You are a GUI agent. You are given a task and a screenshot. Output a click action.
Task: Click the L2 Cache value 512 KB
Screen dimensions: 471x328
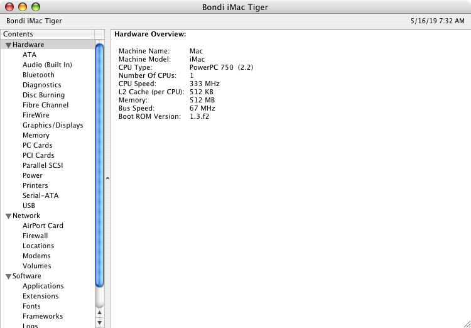(x=201, y=92)
